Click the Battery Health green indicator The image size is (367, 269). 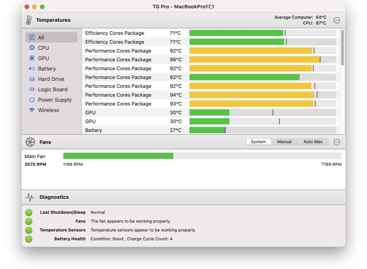[29, 239]
